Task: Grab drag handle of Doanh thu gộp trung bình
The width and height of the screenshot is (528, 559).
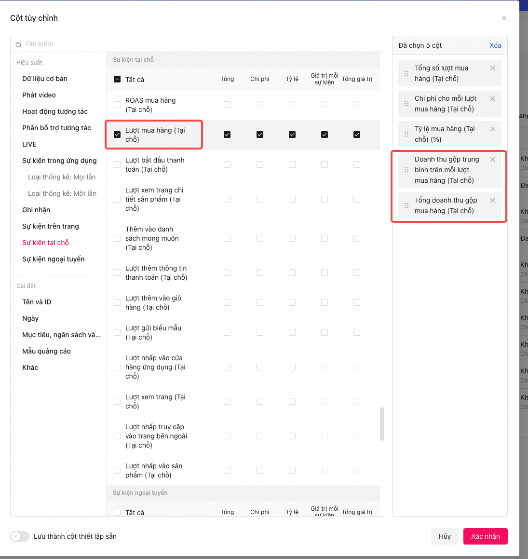Action: [406, 170]
